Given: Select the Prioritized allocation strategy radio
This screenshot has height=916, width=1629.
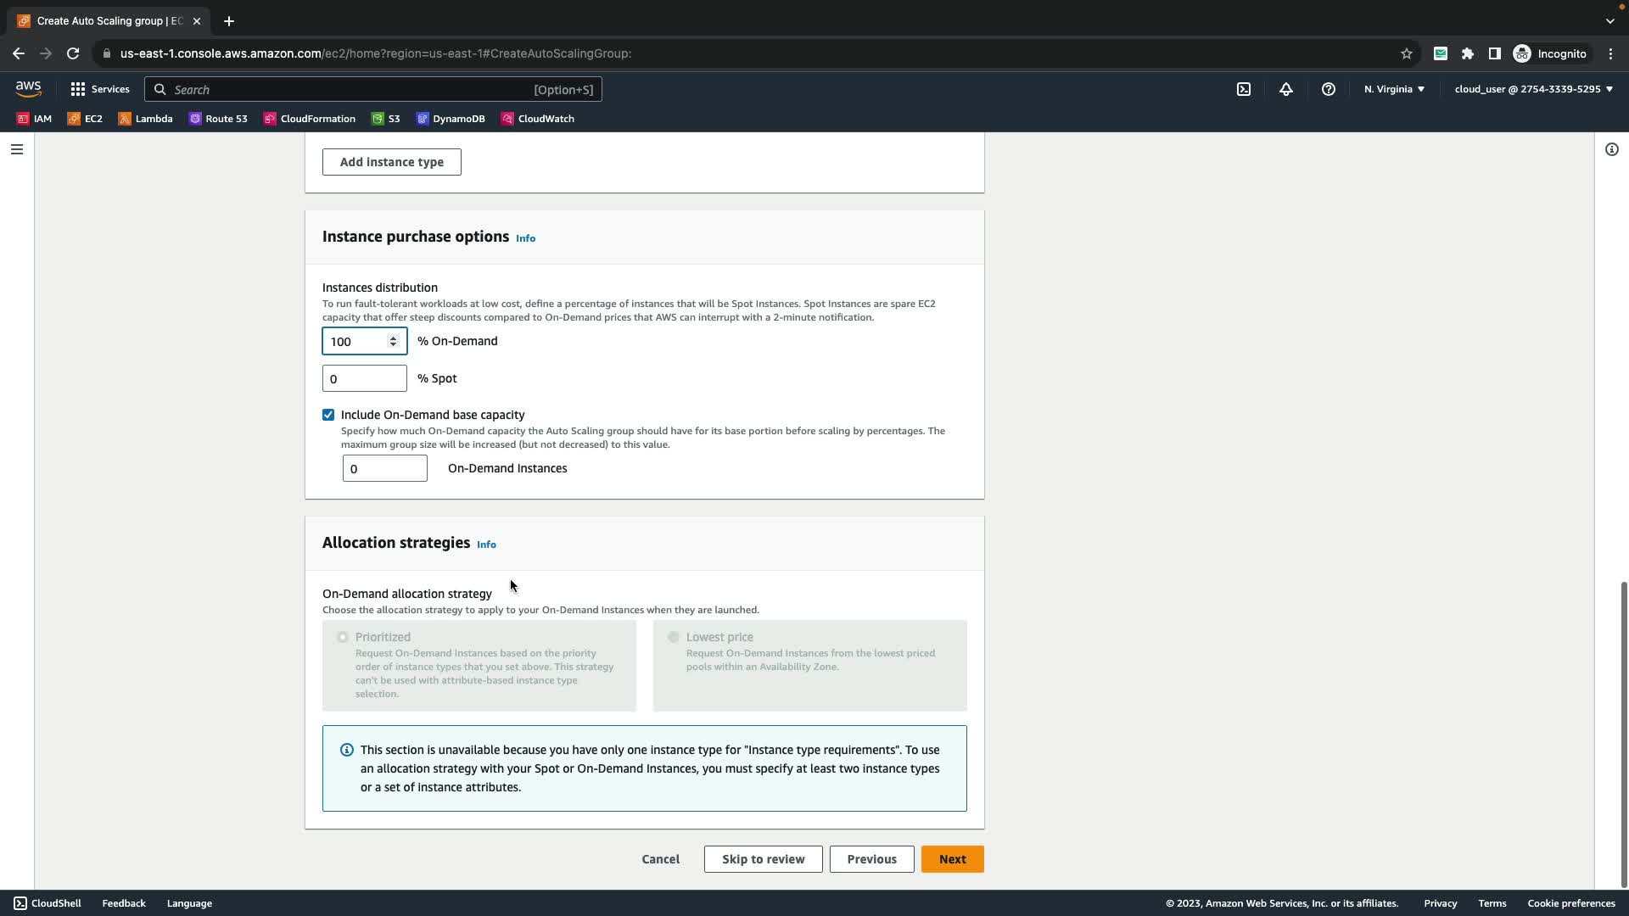Looking at the screenshot, I should tap(343, 637).
